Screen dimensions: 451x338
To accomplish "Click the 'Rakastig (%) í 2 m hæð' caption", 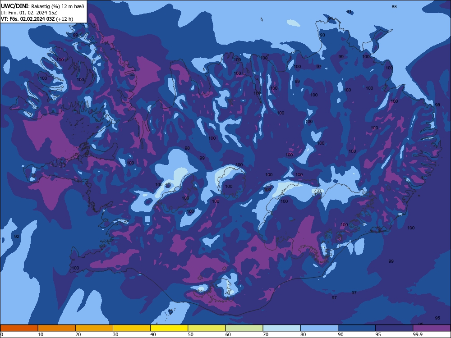I will pos(58,6).
